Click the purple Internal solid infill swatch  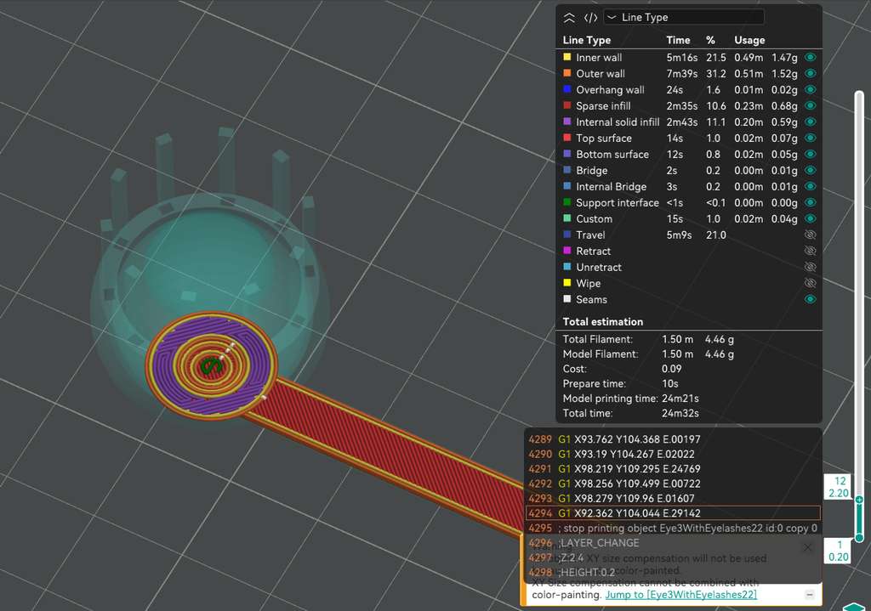pos(567,121)
